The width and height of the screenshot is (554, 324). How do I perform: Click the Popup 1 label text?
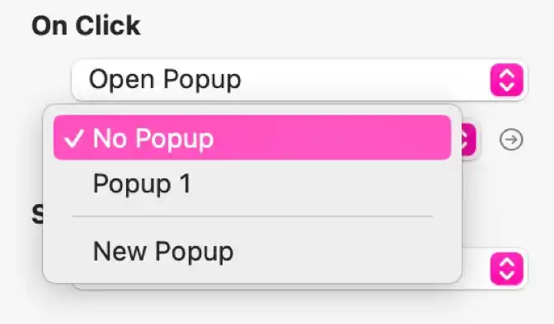142,183
